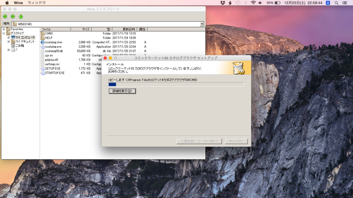Screen dimensions: 353x198
Task: Open the Bluetooth menu bar icon
Action: point(245,3)
